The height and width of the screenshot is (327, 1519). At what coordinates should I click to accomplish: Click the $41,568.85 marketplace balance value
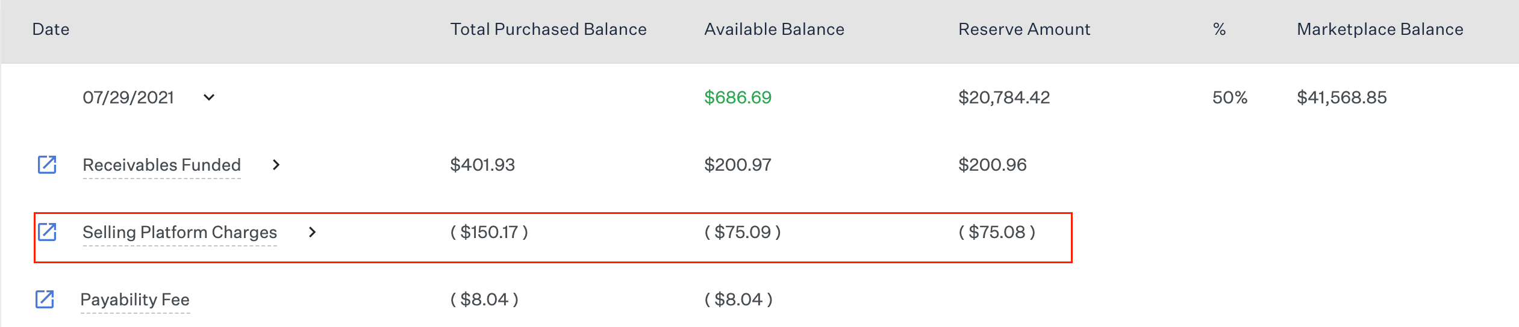[1341, 97]
